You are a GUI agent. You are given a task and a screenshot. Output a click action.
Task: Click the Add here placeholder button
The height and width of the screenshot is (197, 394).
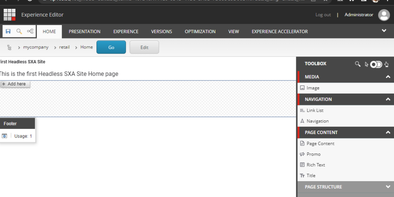[x=15, y=84]
